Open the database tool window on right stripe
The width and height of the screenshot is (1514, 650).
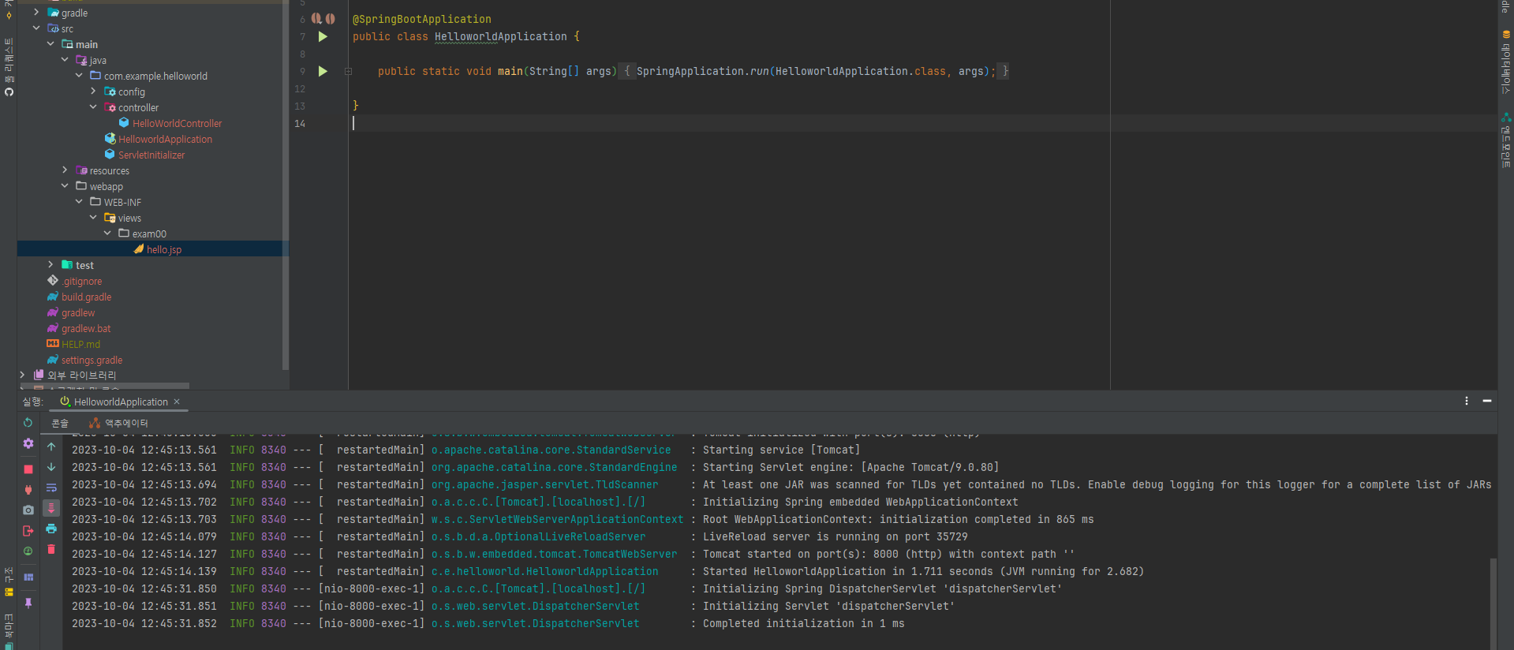tap(1506, 63)
